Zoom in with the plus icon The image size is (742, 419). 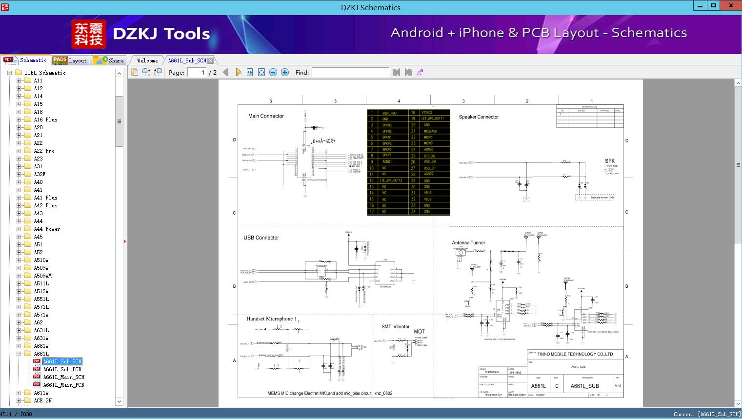pyautogui.click(x=285, y=72)
